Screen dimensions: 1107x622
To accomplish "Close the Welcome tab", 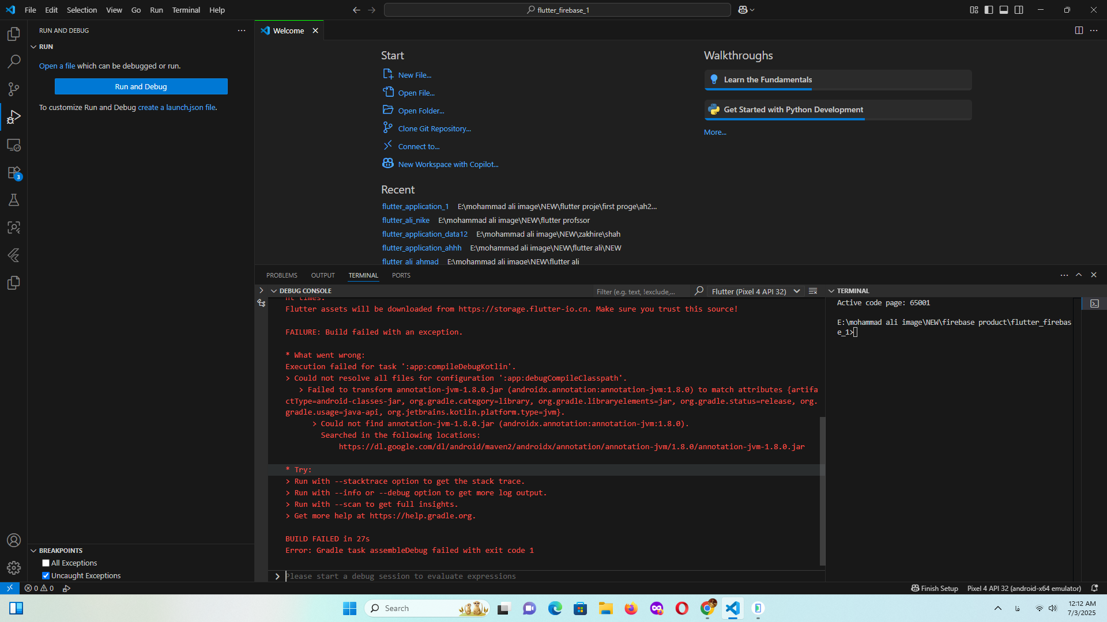I will pos(315,31).
